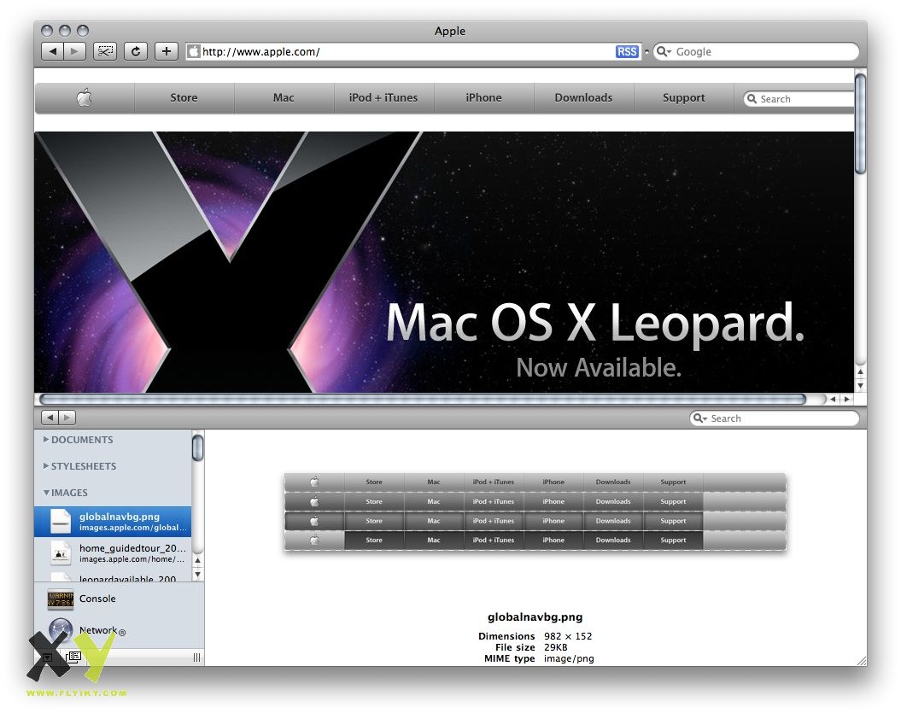Open the inspector search magnifier dropdown
Image resolution: width=901 pixels, height=713 pixels.
[x=700, y=418]
